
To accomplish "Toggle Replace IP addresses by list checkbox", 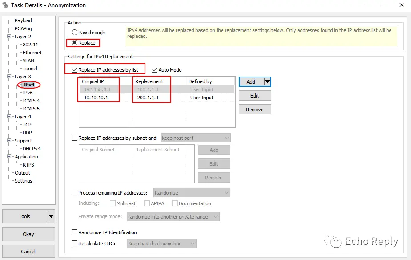I will click(x=74, y=70).
